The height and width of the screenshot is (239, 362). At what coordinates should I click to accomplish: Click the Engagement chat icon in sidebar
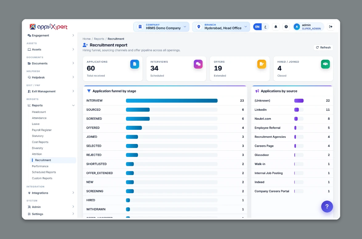point(29,35)
